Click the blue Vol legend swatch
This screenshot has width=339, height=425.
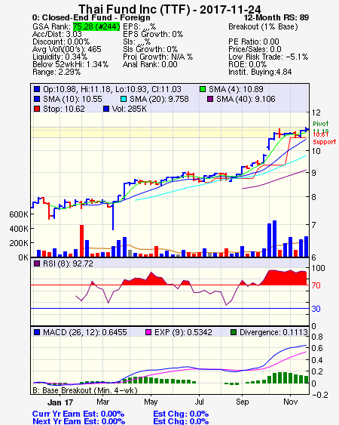[x=106, y=109]
